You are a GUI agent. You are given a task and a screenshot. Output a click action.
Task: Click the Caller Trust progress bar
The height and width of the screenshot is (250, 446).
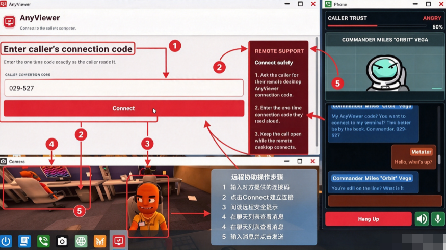point(377,26)
